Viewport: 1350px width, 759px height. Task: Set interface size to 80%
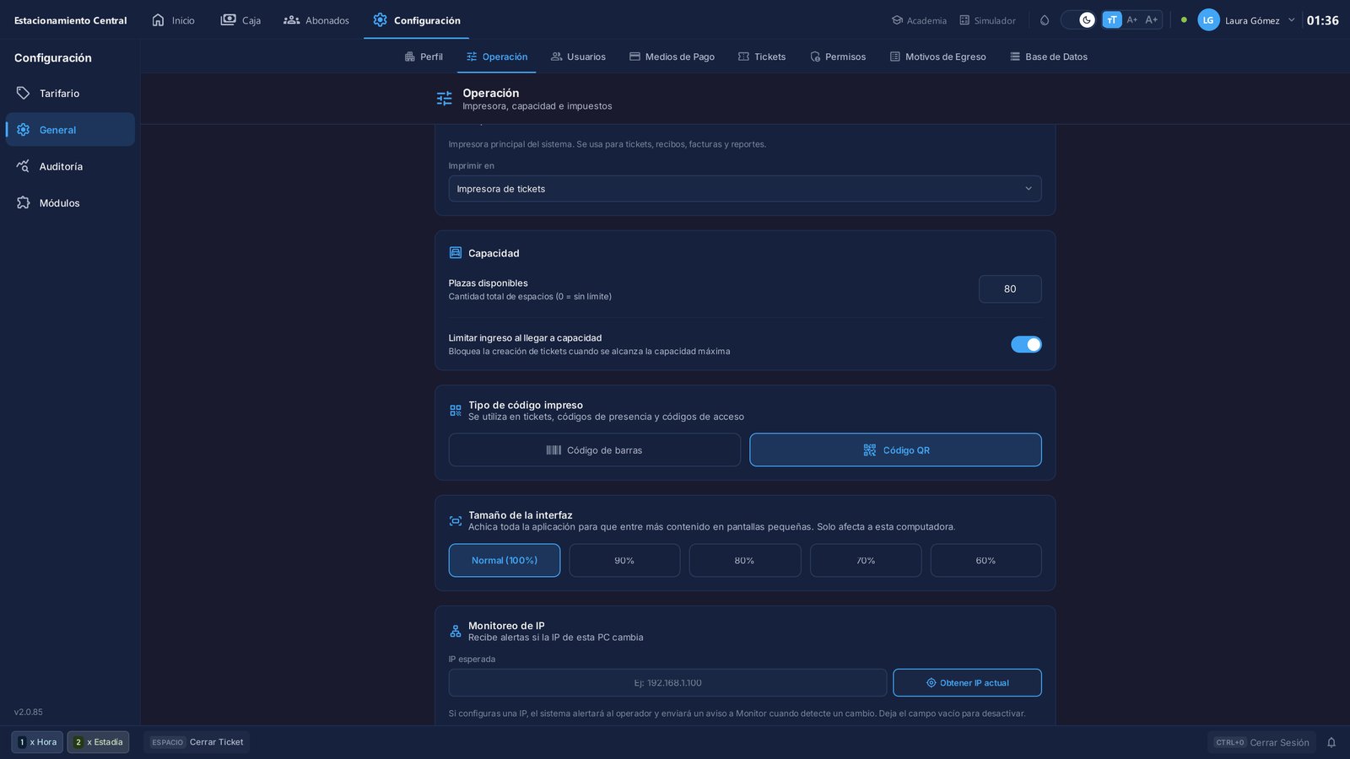click(745, 561)
